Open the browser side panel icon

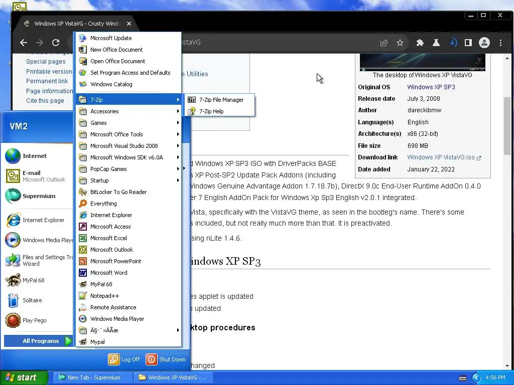click(468, 43)
